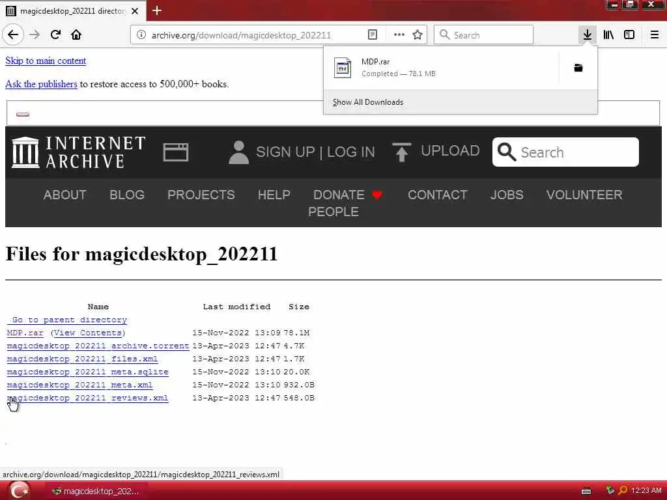This screenshot has width=667, height=500.
Task: Go back with the browser back arrow
Action: (x=13, y=35)
